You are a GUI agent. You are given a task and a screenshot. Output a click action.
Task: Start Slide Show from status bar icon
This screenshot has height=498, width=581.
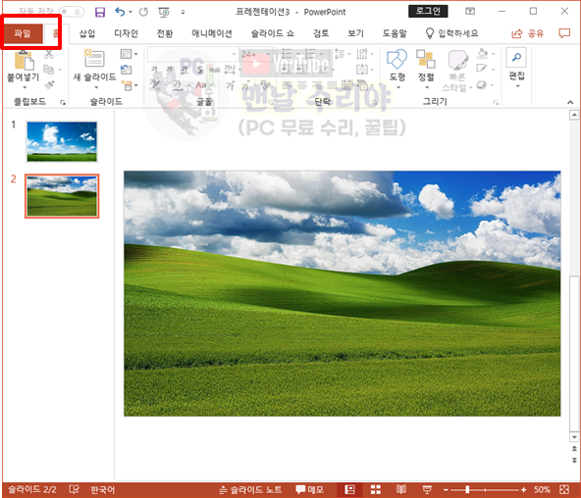[427, 490]
